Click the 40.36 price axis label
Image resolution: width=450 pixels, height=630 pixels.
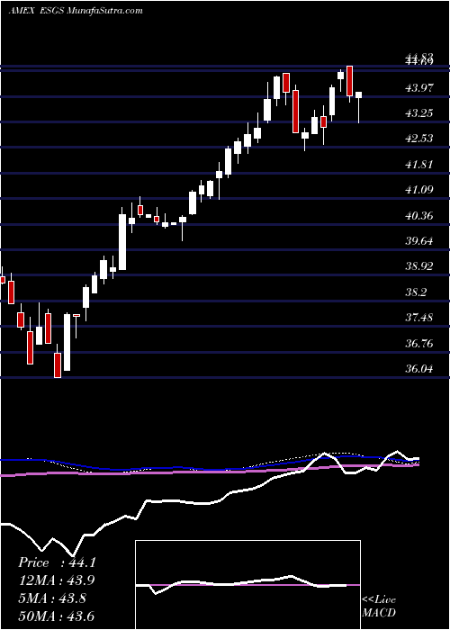pyautogui.click(x=419, y=216)
